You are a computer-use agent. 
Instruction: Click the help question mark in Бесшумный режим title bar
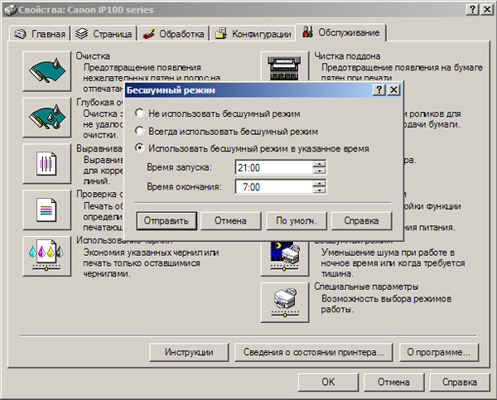379,90
